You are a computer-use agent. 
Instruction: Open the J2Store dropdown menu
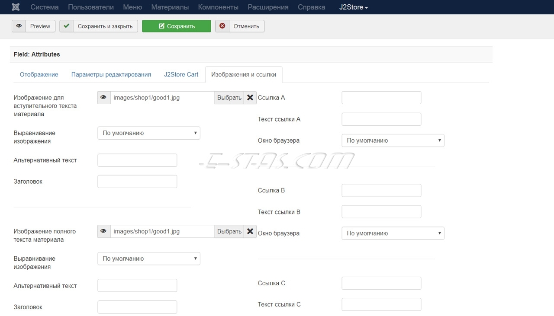(x=354, y=7)
